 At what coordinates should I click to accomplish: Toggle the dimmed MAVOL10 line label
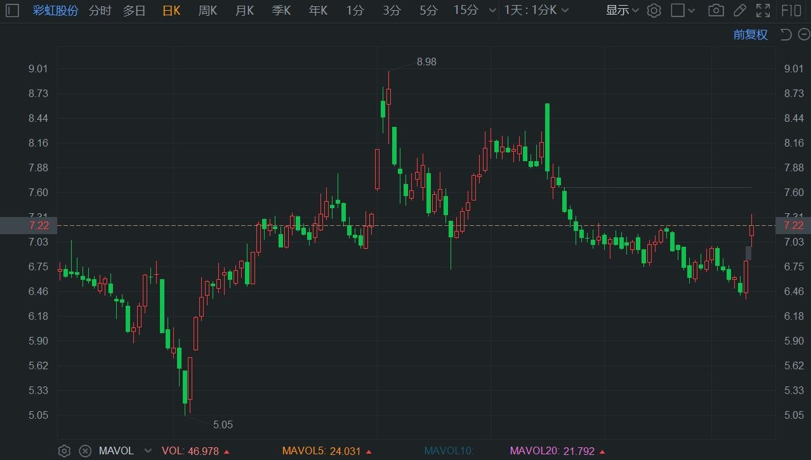(x=449, y=451)
